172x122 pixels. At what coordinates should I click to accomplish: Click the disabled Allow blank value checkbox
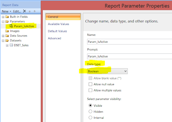coord(90,78)
